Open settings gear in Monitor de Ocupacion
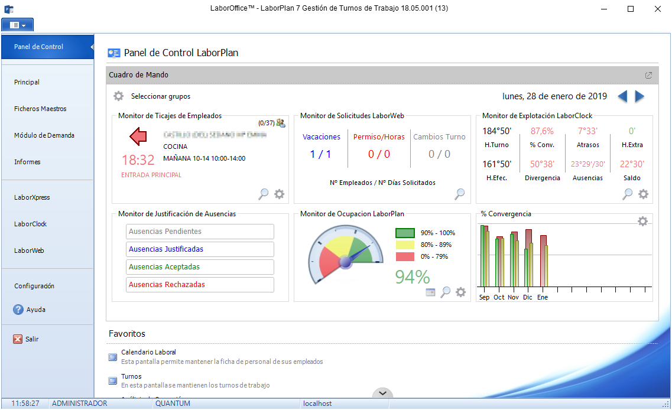672x410 pixels. [x=461, y=292]
